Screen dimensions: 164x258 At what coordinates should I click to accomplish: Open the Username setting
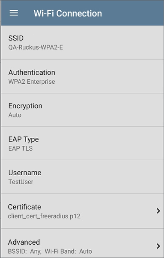pos(82,176)
